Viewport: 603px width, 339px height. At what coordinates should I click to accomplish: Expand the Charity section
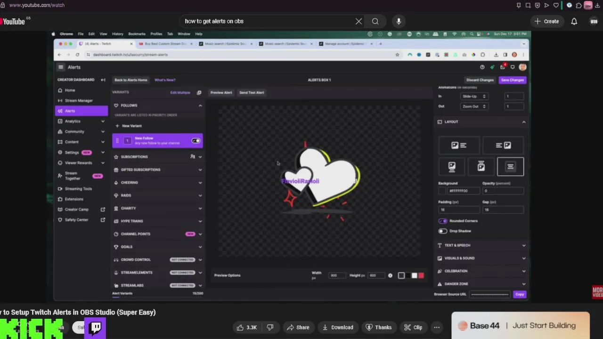200,208
